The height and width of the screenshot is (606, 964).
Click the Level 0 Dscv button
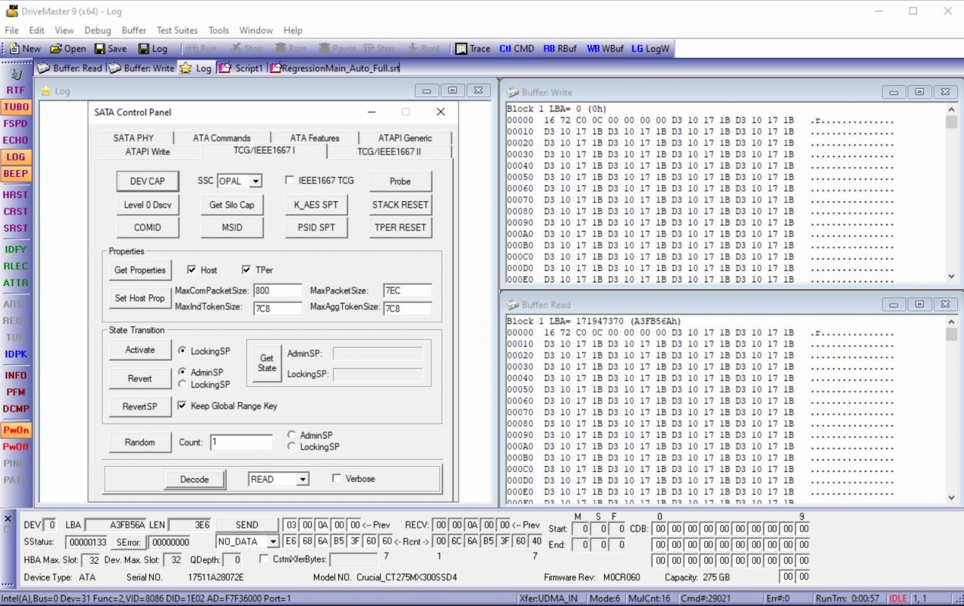(148, 205)
